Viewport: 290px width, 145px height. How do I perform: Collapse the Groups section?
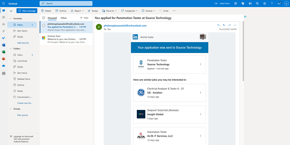coord(11,109)
